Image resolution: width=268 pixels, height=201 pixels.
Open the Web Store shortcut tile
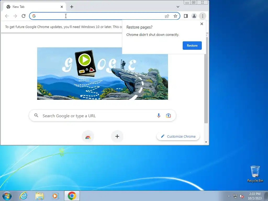click(88, 136)
